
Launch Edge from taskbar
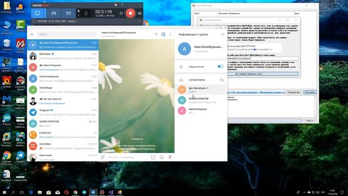point(31,192)
